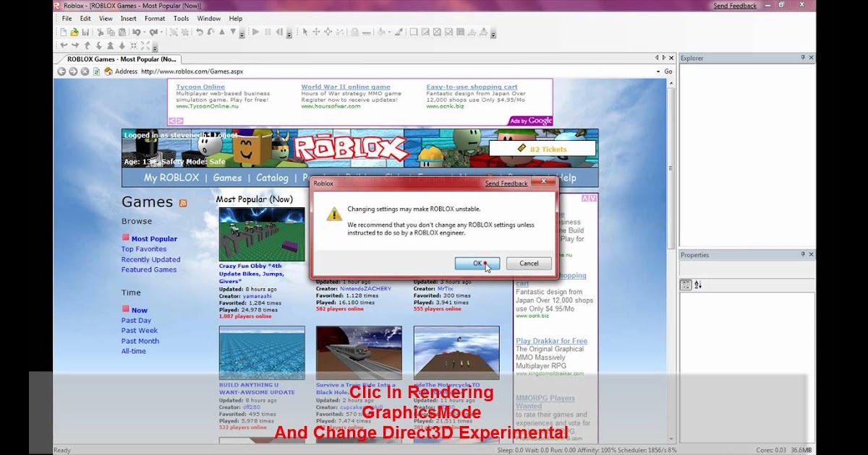Viewport: 868px width, 455px height.
Task: Open the Window menu
Action: click(x=209, y=19)
